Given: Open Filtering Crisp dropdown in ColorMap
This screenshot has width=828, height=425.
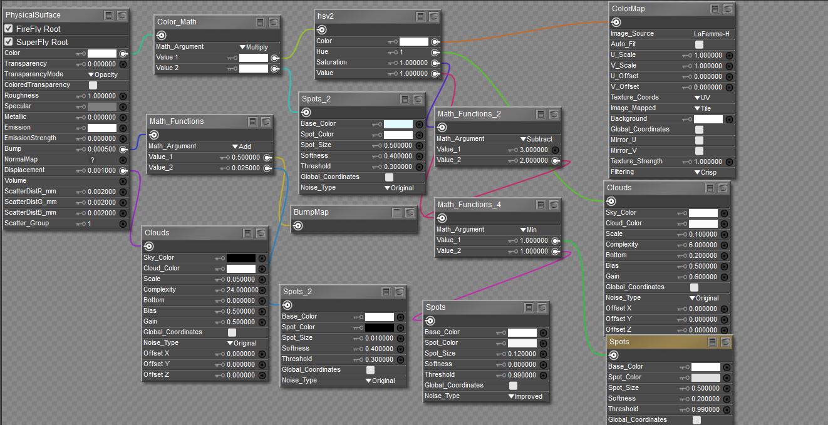Looking at the screenshot, I should coord(705,172).
